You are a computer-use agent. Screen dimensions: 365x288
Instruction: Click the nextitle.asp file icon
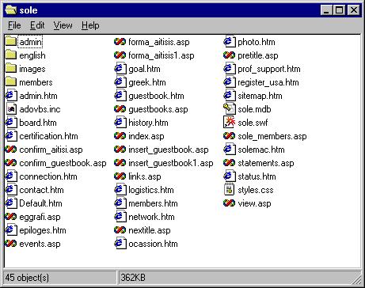(120, 230)
